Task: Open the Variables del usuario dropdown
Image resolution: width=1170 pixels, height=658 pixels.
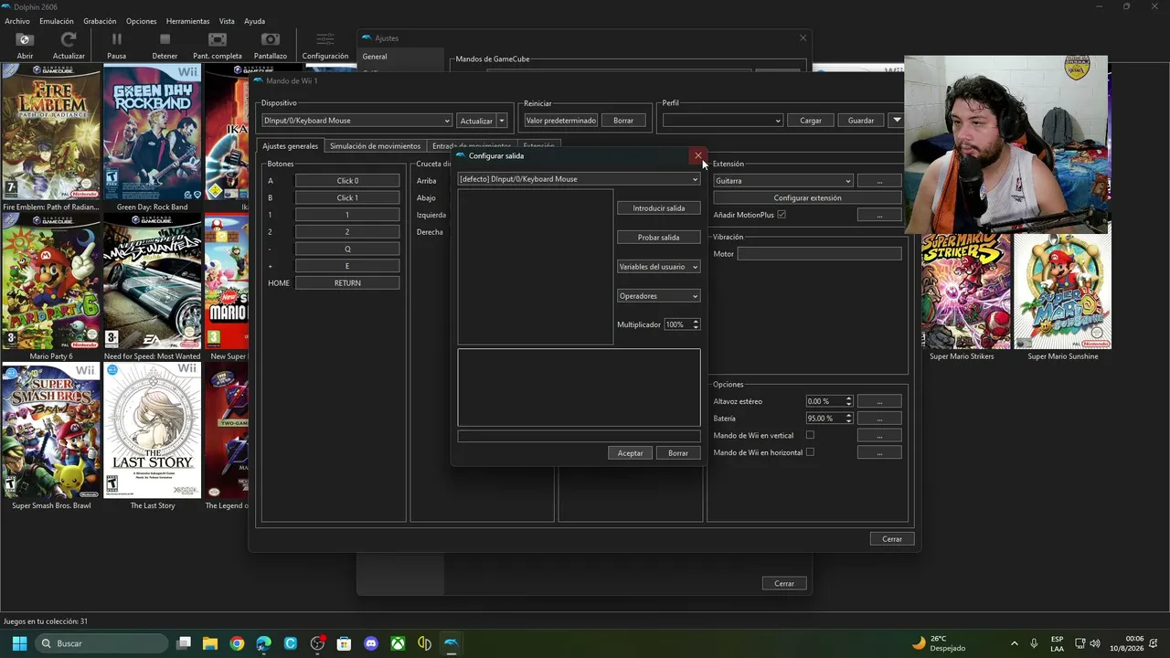Action: click(658, 267)
